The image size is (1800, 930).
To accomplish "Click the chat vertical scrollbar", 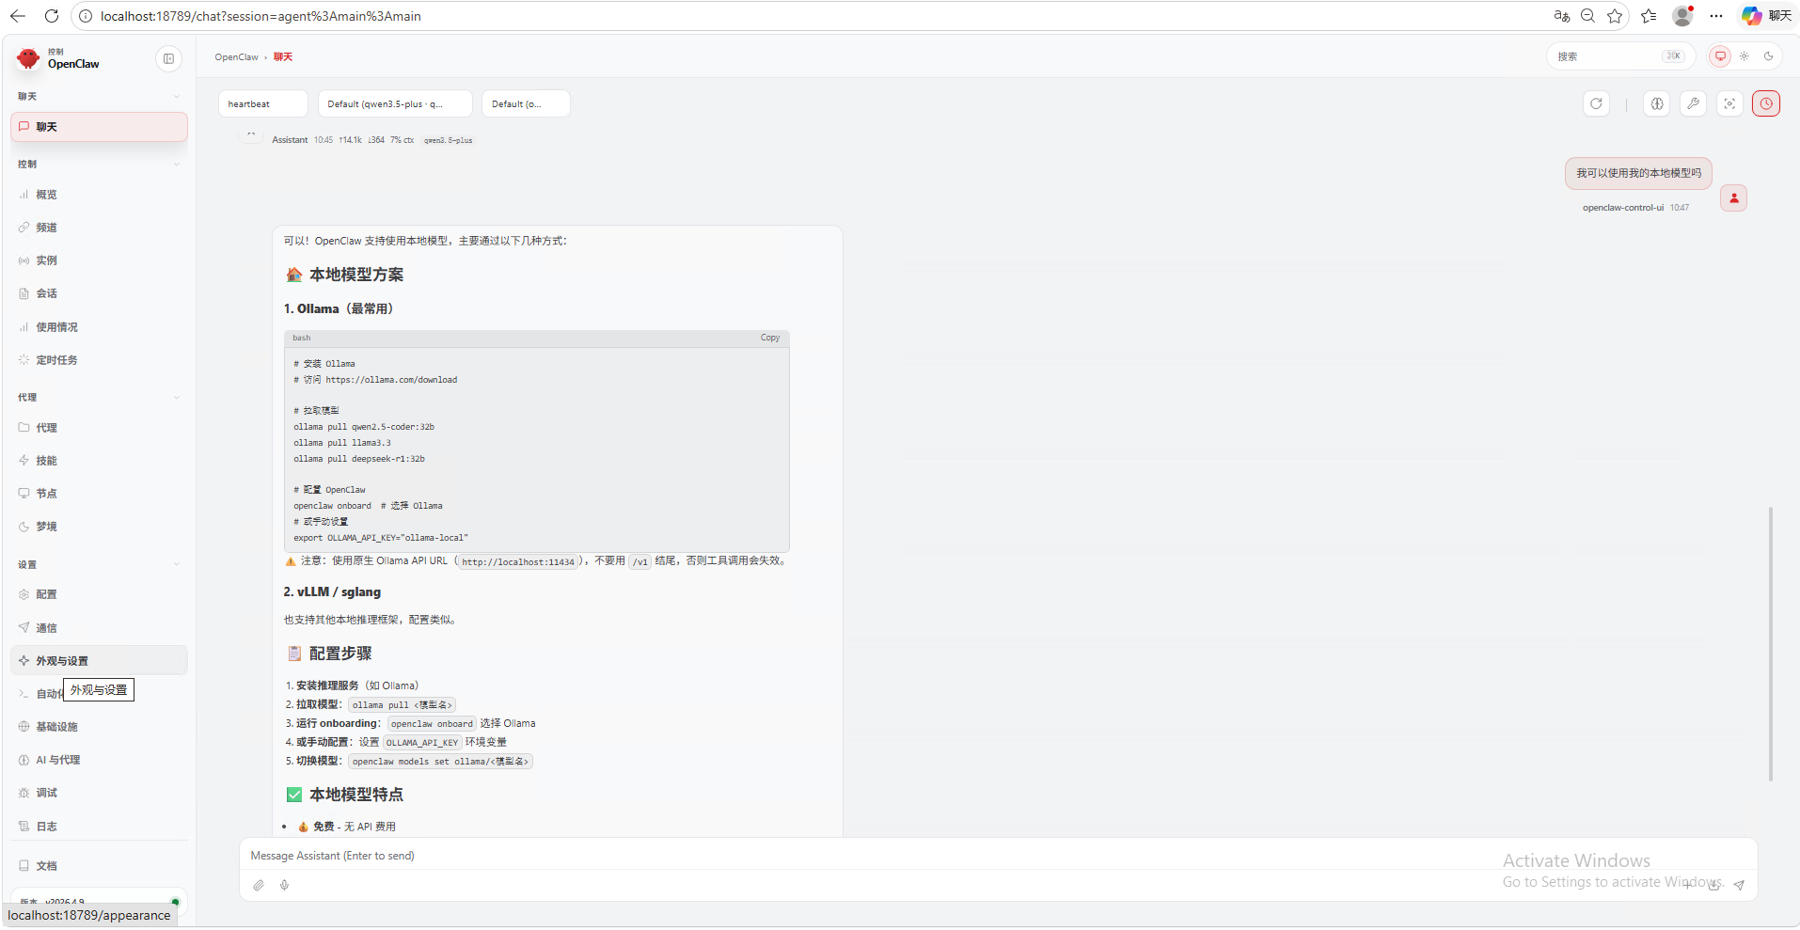I will [1771, 644].
